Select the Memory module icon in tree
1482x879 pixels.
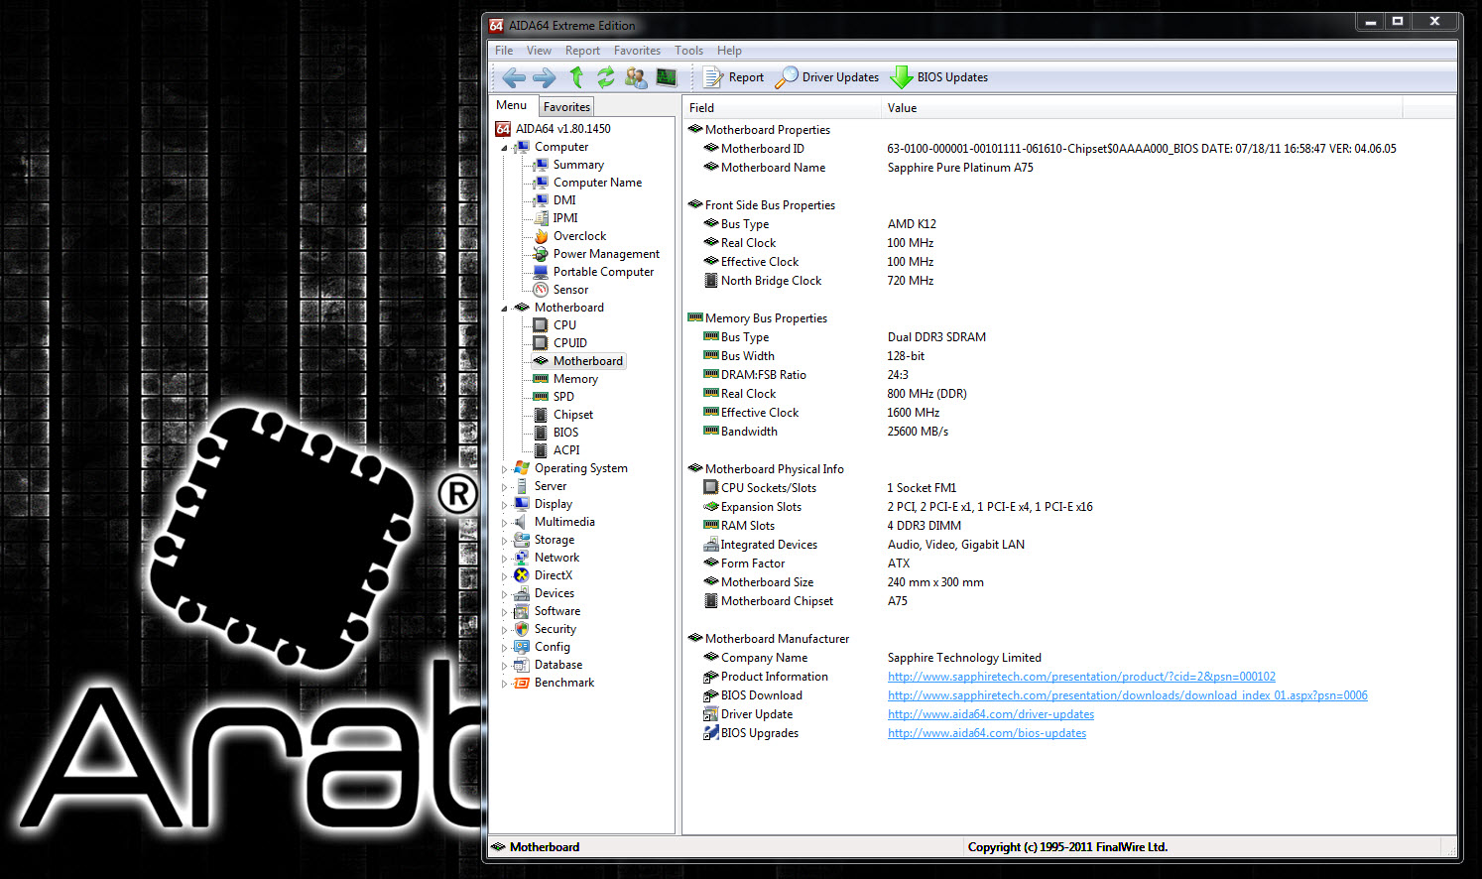[541, 379]
